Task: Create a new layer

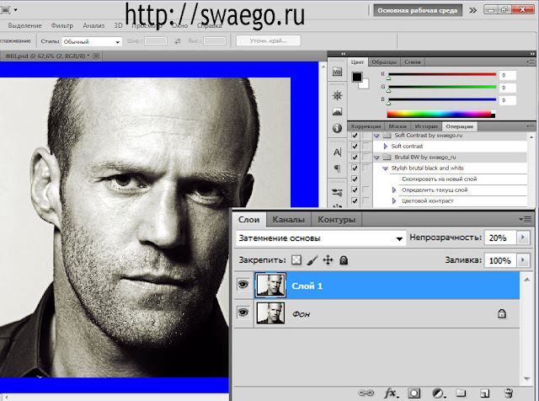Action: (x=485, y=393)
